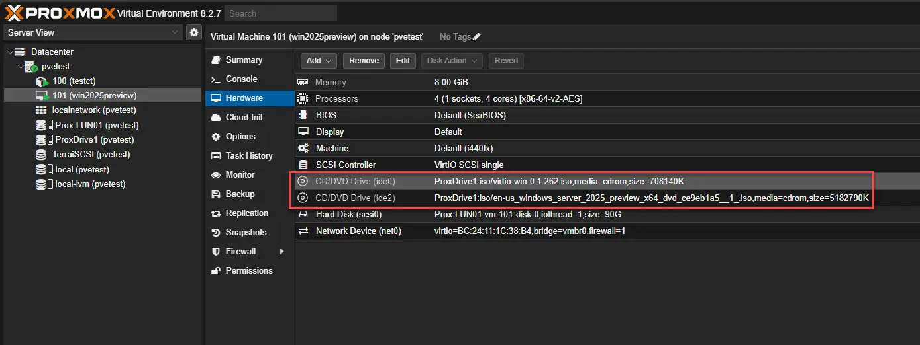The image size is (920, 345).
Task: Click the Processors CPU icon
Action: tap(303, 98)
